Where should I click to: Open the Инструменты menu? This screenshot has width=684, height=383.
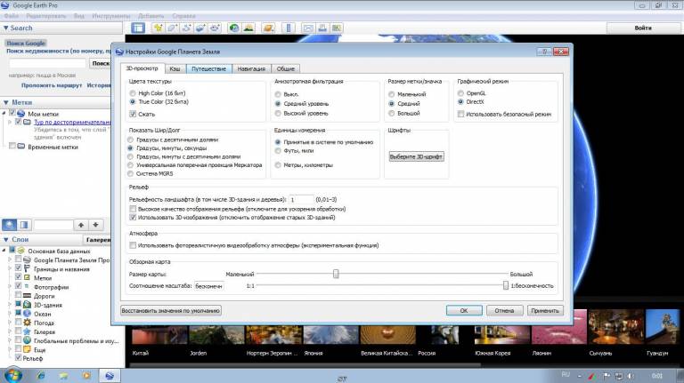pyautogui.click(x=110, y=16)
